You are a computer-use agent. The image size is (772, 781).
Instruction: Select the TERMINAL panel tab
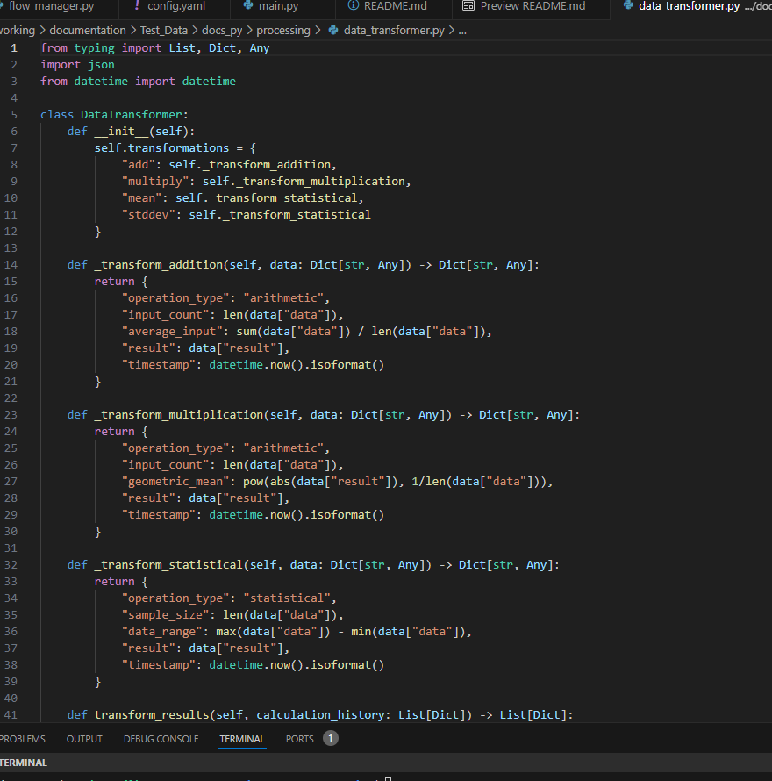pyautogui.click(x=242, y=739)
